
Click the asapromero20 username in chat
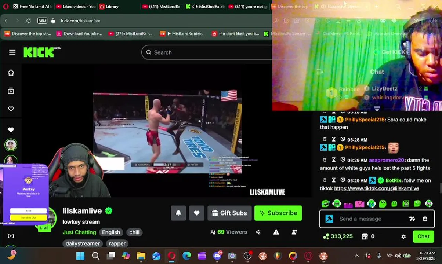pyautogui.click(x=386, y=160)
